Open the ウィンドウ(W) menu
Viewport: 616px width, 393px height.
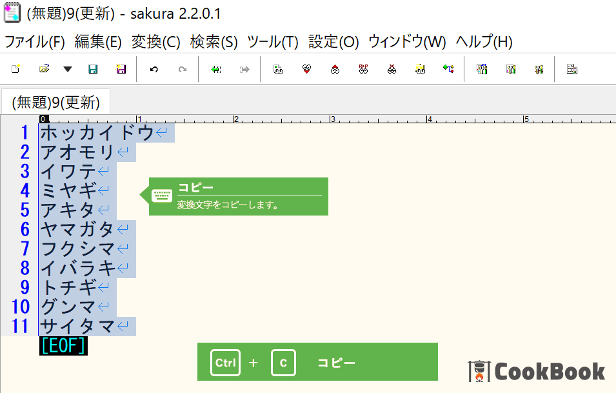(407, 42)
